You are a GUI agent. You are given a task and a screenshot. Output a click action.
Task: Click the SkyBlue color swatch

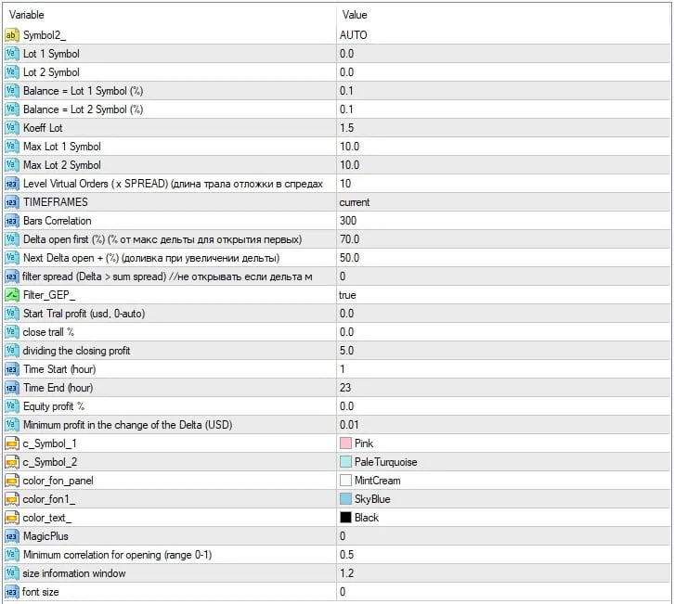click(346, 499)
